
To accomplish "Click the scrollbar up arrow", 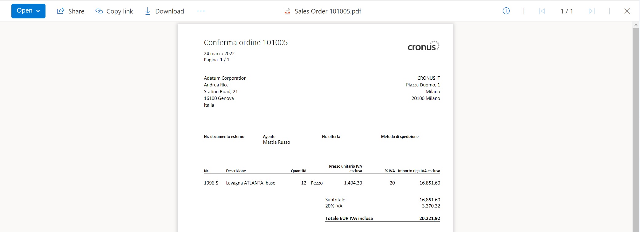I will click(636, 25).
